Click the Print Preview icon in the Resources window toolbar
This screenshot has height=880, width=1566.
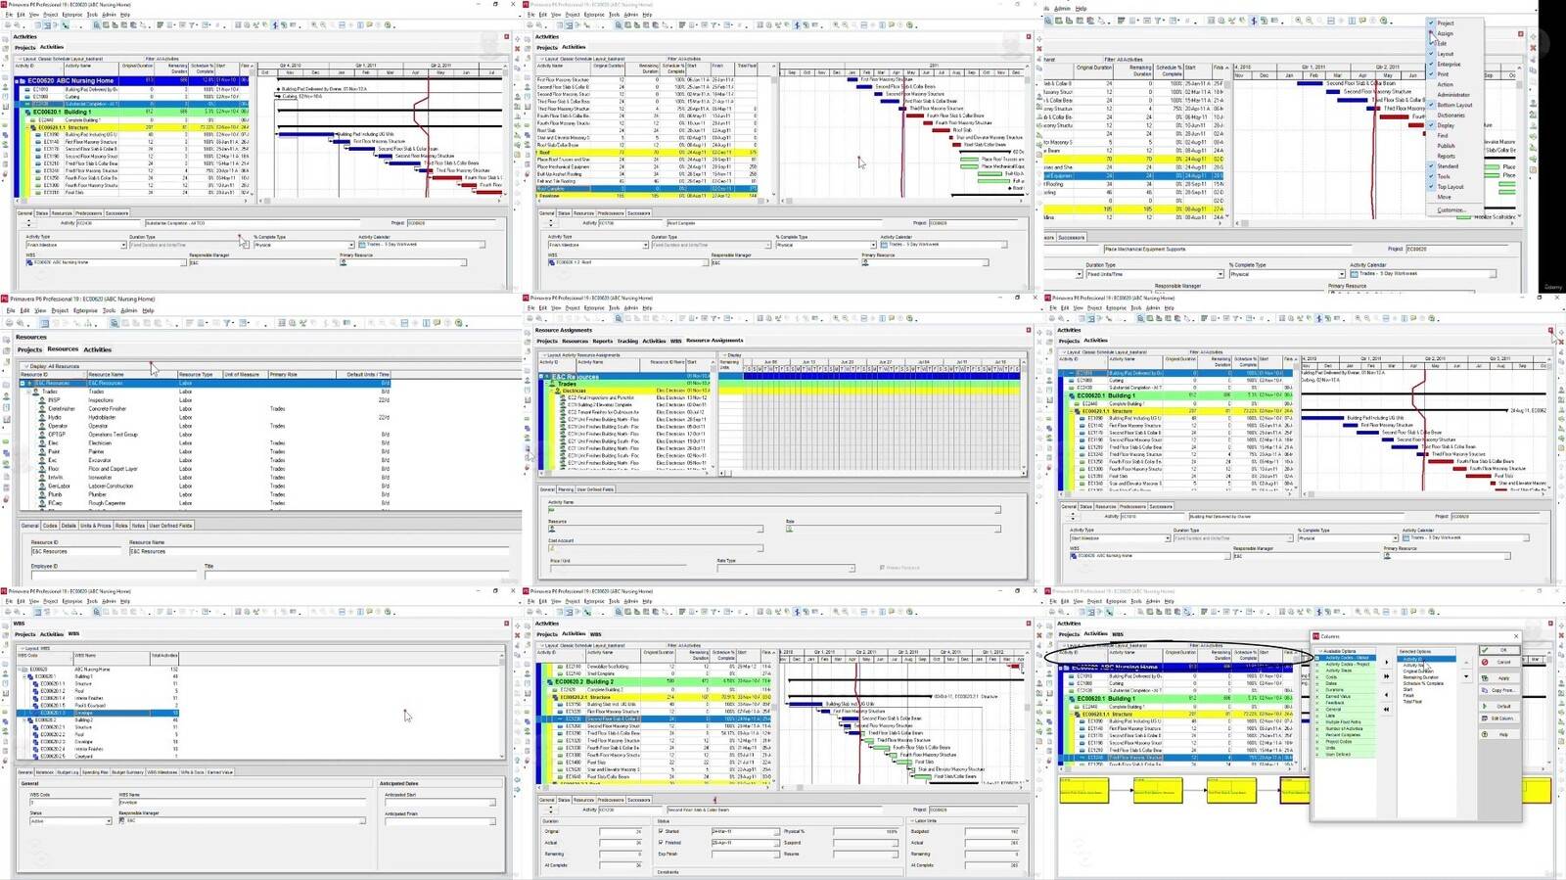click(21, 323)
